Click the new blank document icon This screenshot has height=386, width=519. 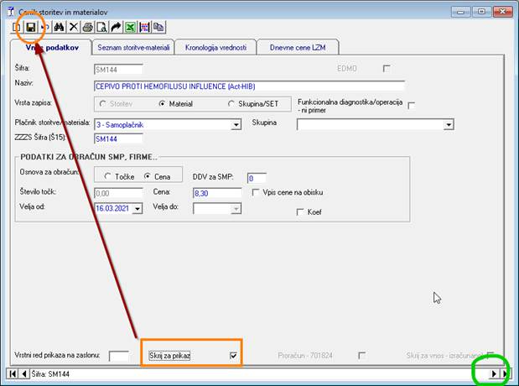(x=18, y=28)
